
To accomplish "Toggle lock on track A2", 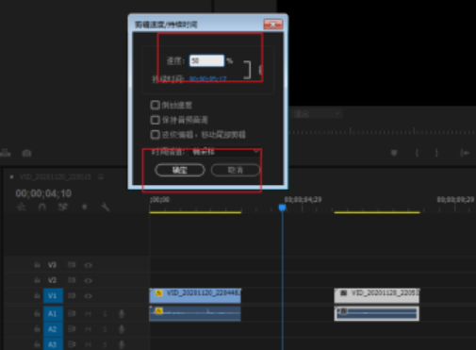I will click(37, 329).
